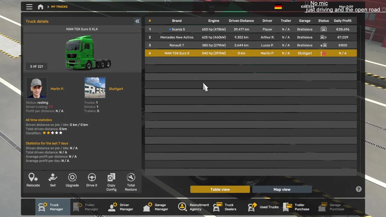This screenshot has height=217, width=386.
Task: Open the help question mark
Action: (359, 189)
